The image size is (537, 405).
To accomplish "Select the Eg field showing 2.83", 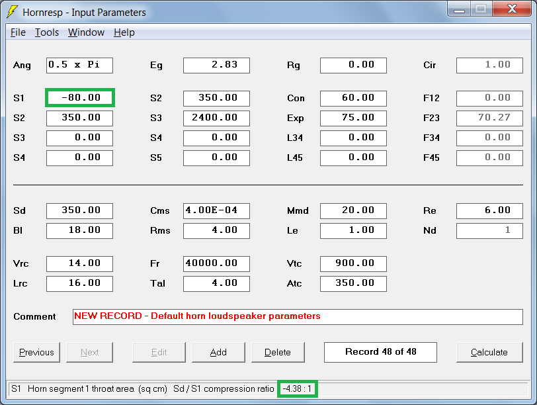I will (216, 66).
